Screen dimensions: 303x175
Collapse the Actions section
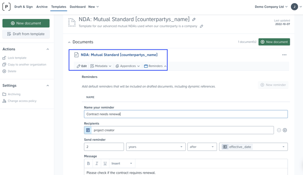48,49
